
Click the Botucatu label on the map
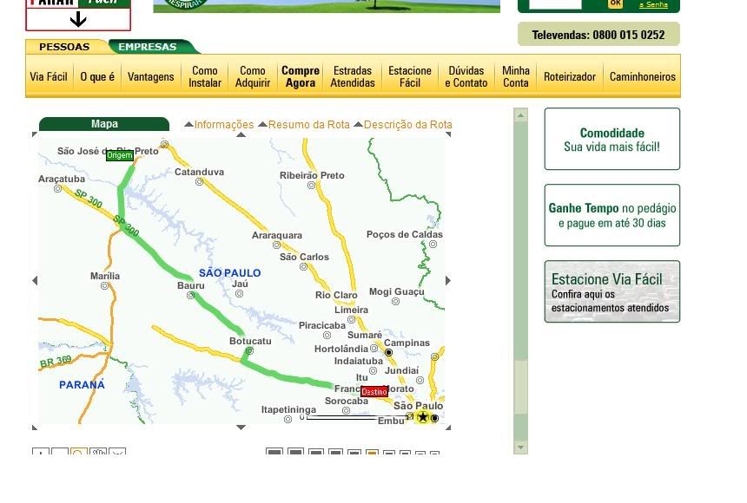[250, 341]
